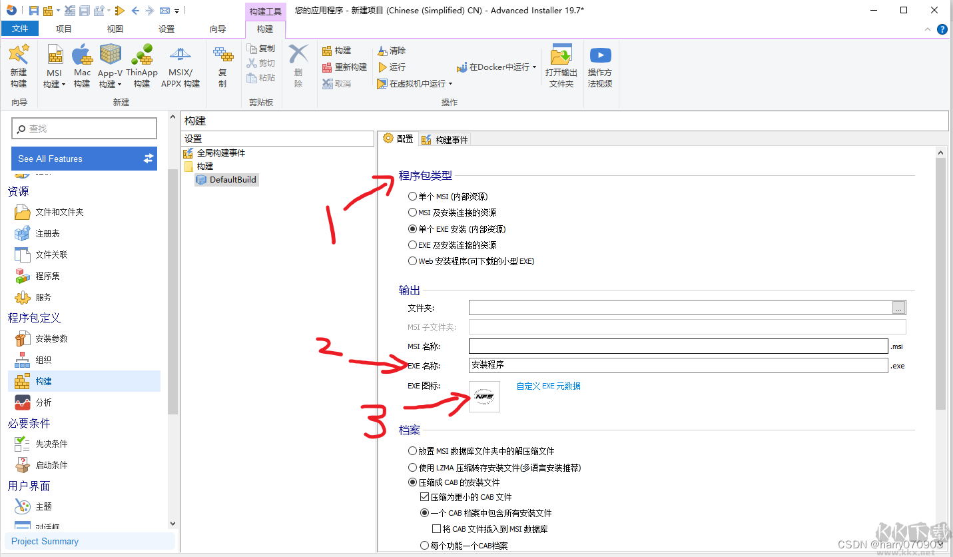Open the 文件 menu
Image resolution: width=953 pixels, height=557 pixels.
click(x=20, y=29)
